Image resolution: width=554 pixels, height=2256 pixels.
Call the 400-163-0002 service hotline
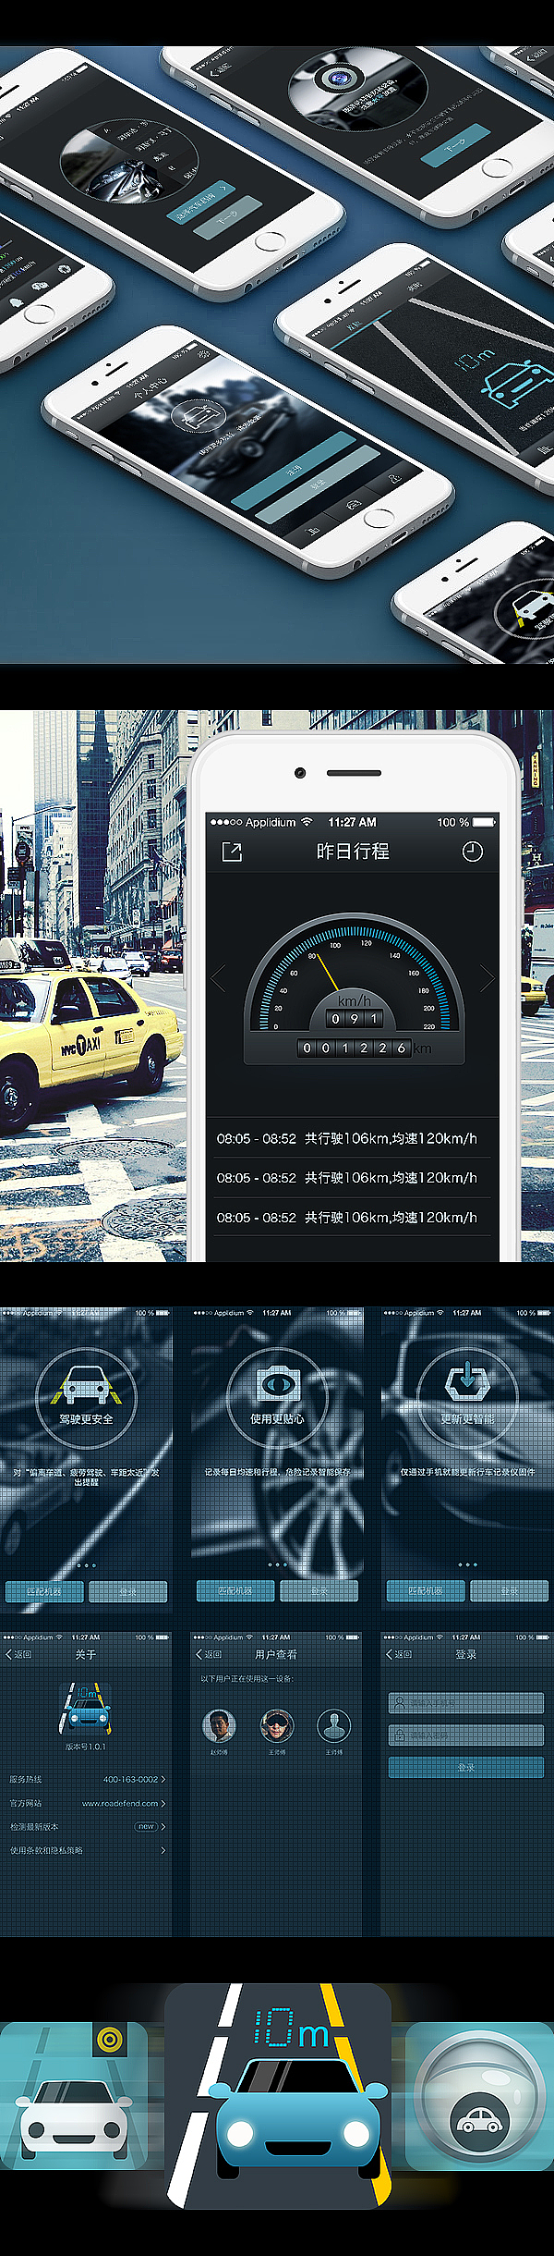click(130, 1779)
